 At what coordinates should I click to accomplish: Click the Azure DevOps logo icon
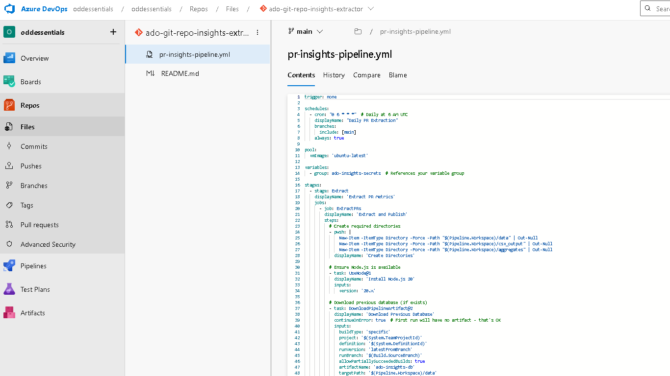point(10,9)
